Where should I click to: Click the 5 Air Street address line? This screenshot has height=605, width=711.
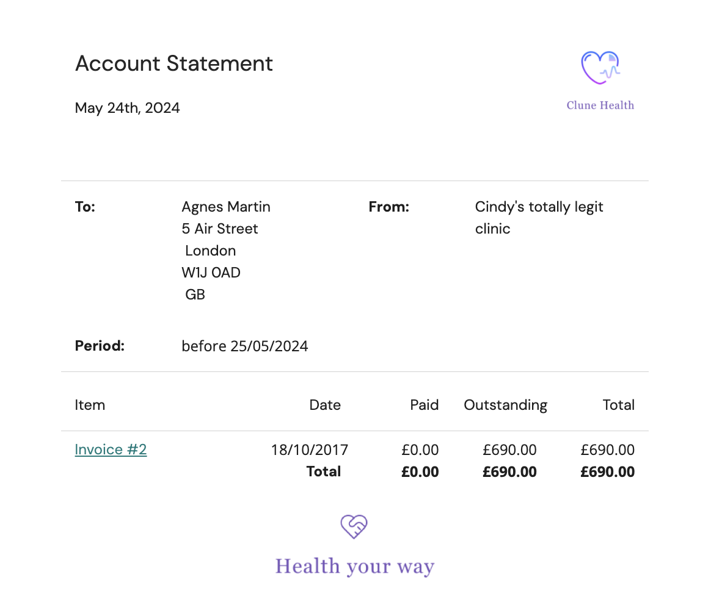(x=220, y=229)
